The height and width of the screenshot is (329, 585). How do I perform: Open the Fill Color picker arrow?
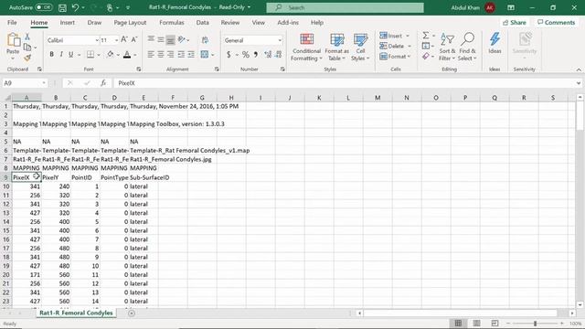click(x=118, y=55)
